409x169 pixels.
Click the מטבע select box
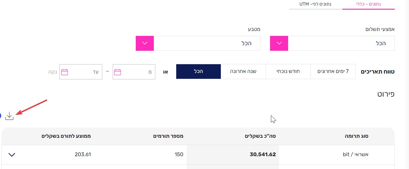198,43
